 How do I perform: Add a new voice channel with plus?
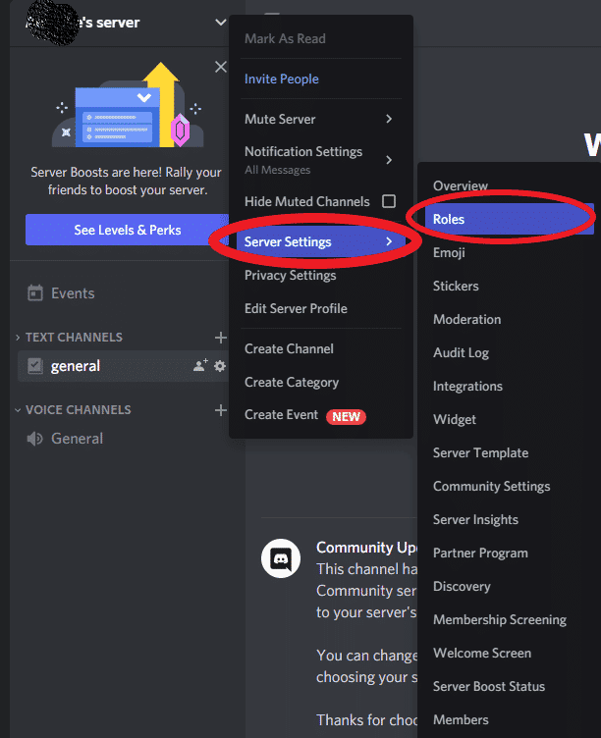[x=220, y=410]
